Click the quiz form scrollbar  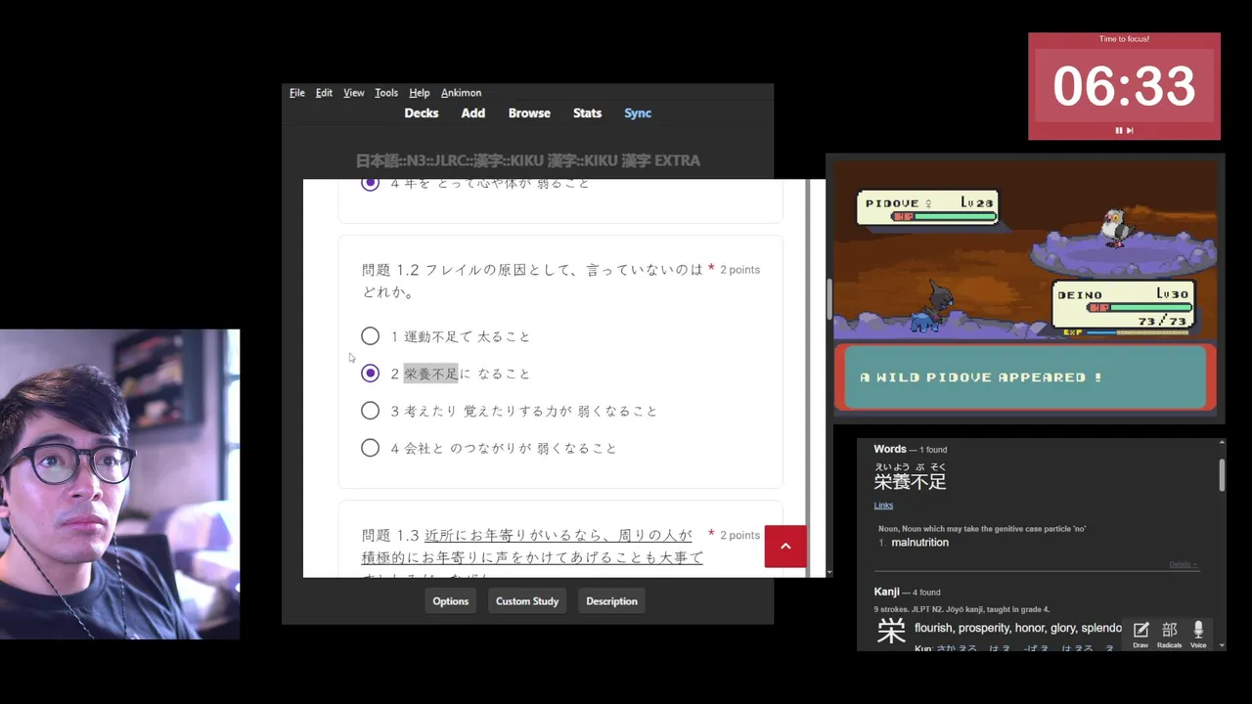[829, 298]
